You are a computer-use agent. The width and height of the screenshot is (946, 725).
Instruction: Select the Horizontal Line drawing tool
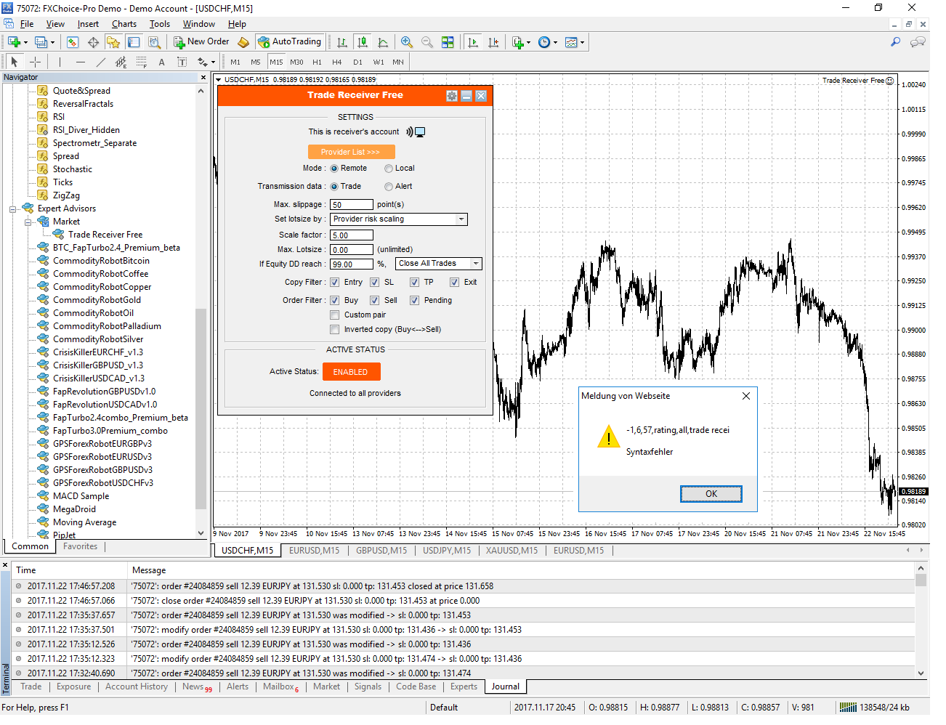80,62
